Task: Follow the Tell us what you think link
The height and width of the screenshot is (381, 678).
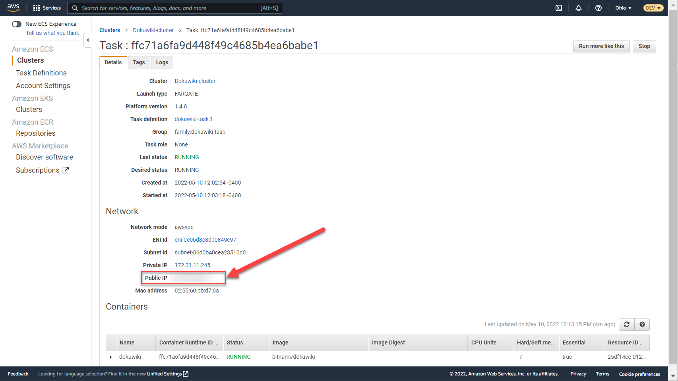Action: pos(52,33)
